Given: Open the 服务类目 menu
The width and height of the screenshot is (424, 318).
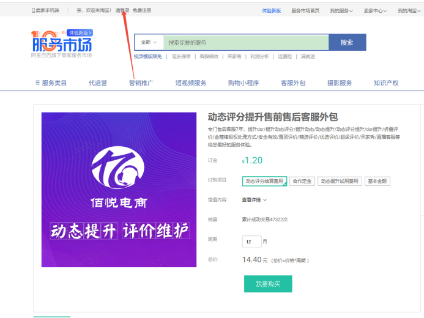Looking at the screenshot, I should point(51,83).
